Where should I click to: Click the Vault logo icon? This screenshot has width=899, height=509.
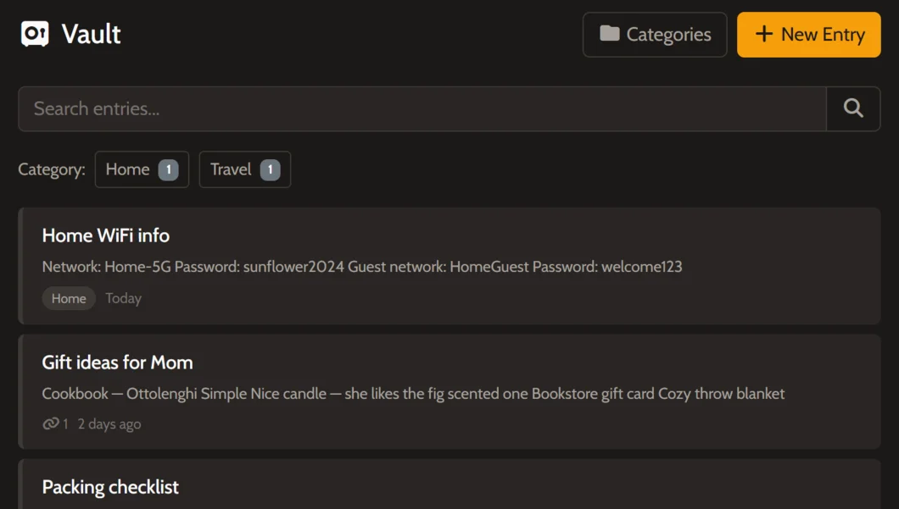pos(35,34)
